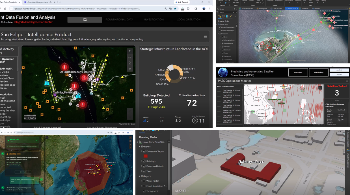
Task: Open the hamburger menu beside San Felipe title
Action: 206,36
